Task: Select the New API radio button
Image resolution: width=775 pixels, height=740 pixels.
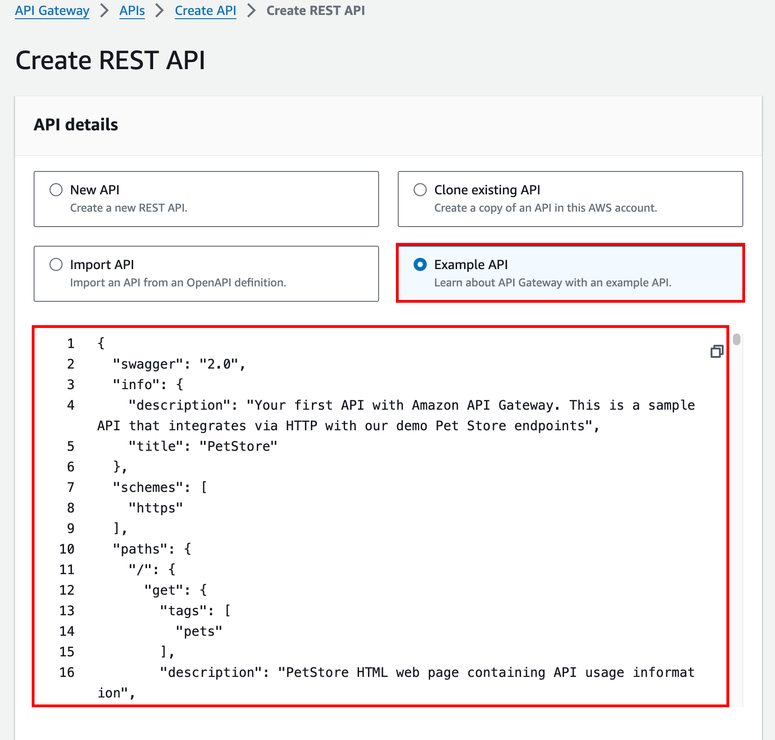Action: pyautogui.click(x=56, y=190)
